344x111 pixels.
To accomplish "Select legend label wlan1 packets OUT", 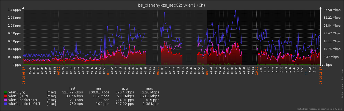I will coord(24,104).
